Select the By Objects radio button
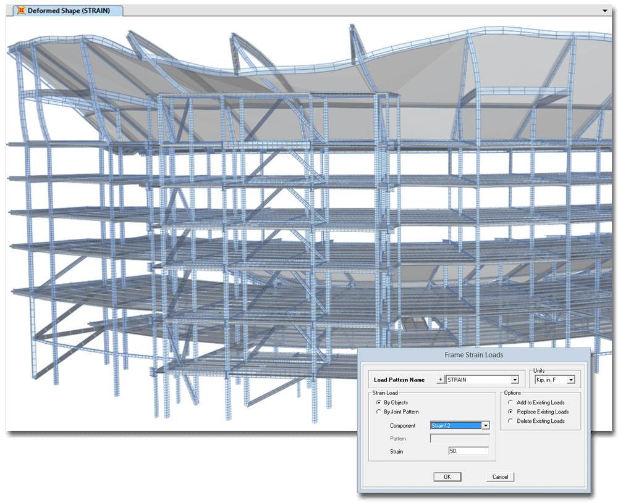Screen dimensions: 618x503 pyautogui.click(x=378, y=402)
